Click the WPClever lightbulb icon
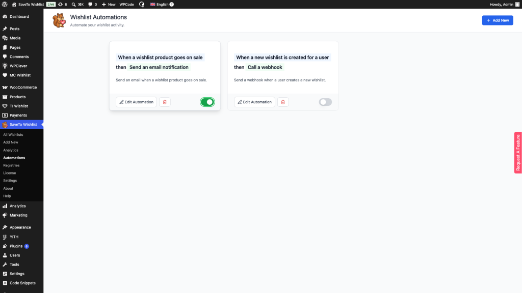The width and height of the screenshot is (522, 293). click(5, 66)
